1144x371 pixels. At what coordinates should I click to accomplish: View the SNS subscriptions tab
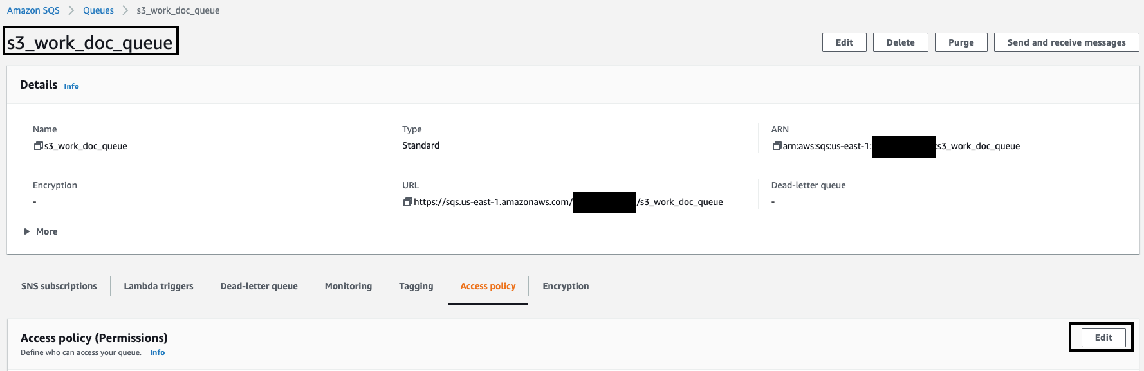[x=59, y=286]
